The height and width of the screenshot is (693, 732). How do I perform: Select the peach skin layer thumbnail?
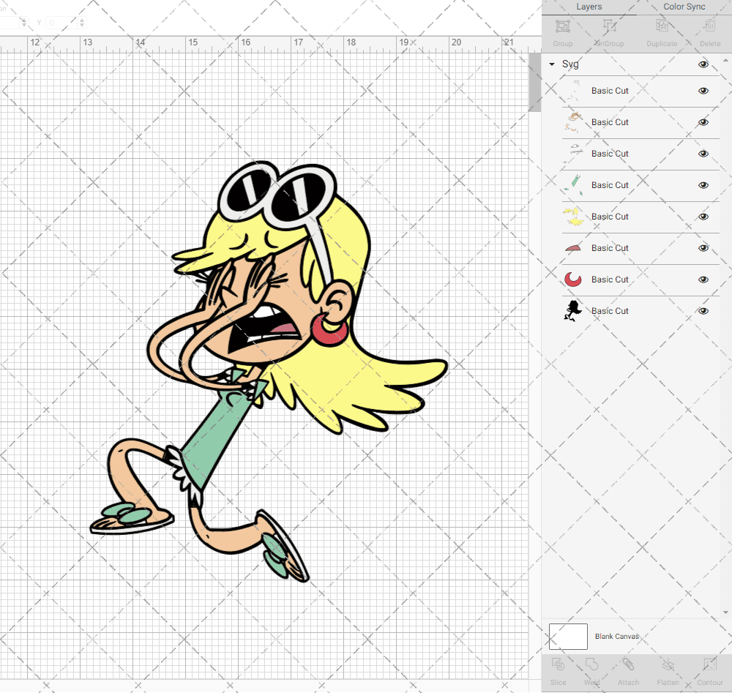coord(573,122)
